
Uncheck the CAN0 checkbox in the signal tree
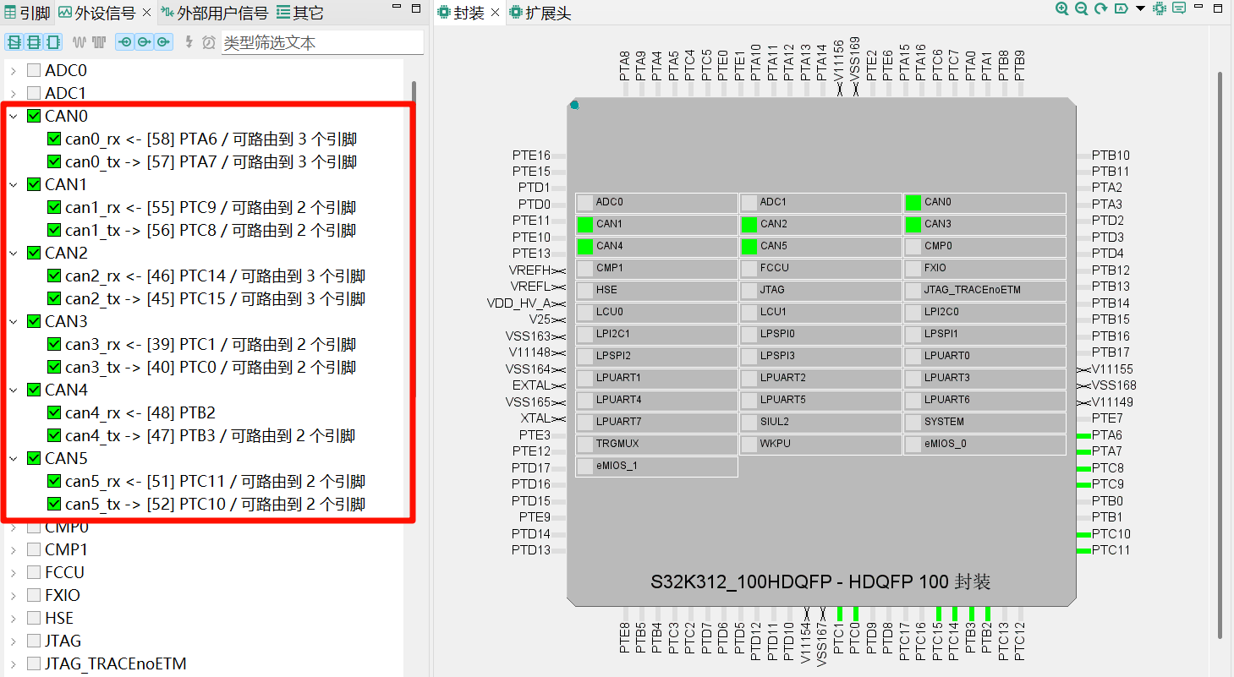tap(34, 116)
